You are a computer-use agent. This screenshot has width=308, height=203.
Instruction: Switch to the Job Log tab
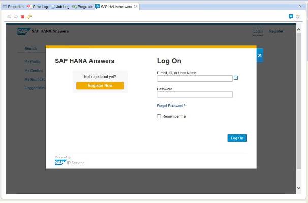[60, 7]
